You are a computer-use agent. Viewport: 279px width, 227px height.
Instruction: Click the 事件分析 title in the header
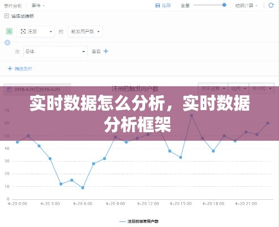(x=13, y=6)
